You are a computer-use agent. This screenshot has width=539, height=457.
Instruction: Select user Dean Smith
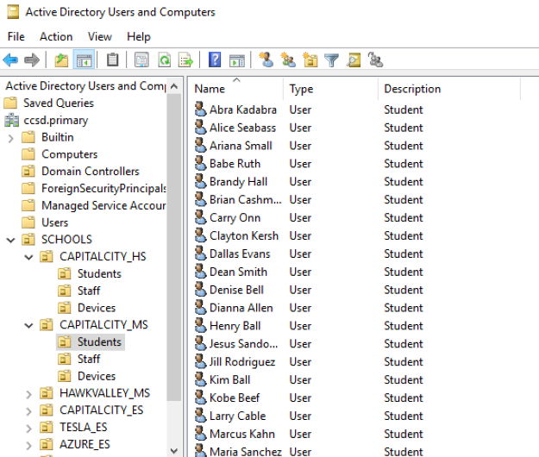[238, 272]
